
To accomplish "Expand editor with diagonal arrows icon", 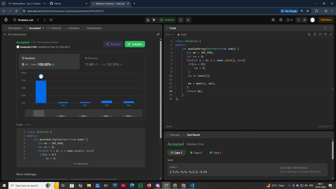I will pyautogui.click(x=330, y=34).
